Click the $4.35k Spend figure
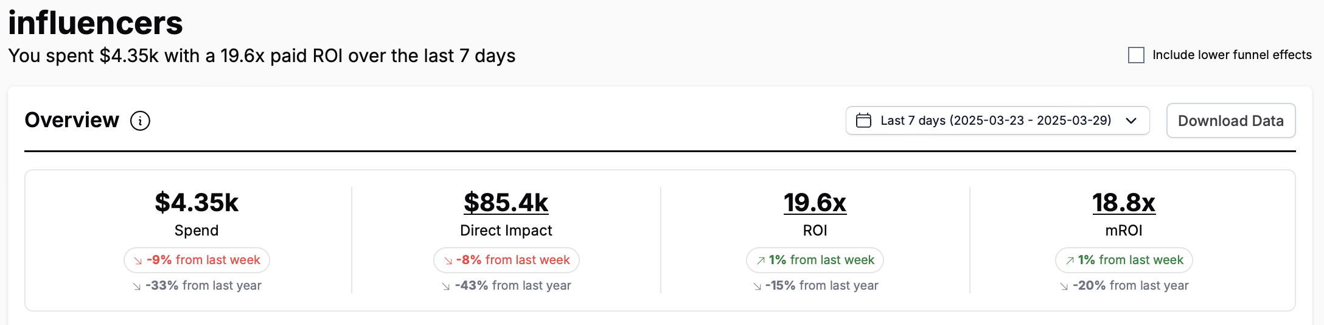The image size is (1324, 325). pos(197,203)
